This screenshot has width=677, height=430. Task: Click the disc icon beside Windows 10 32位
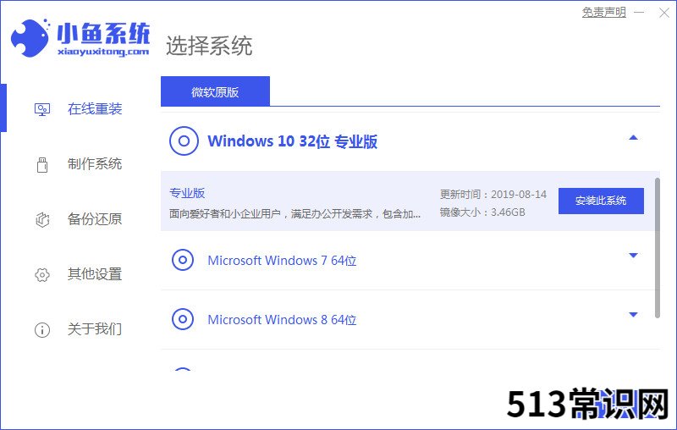click(184, 141)
